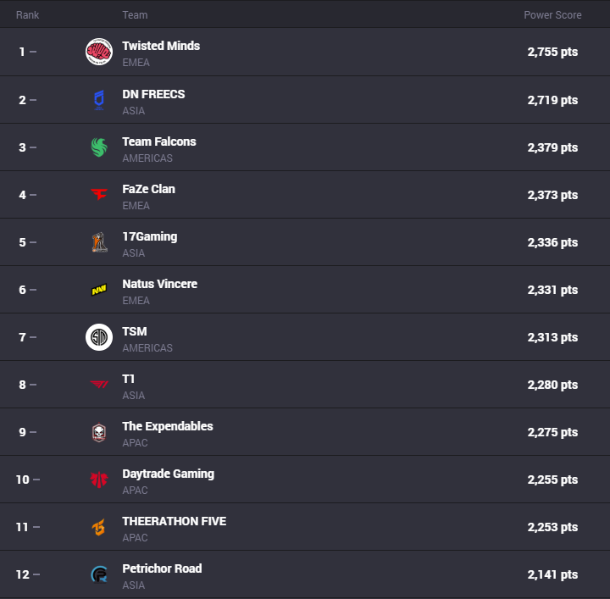
Task: Click the Natus Vincere yellow logo
Action: pos(99,290)
